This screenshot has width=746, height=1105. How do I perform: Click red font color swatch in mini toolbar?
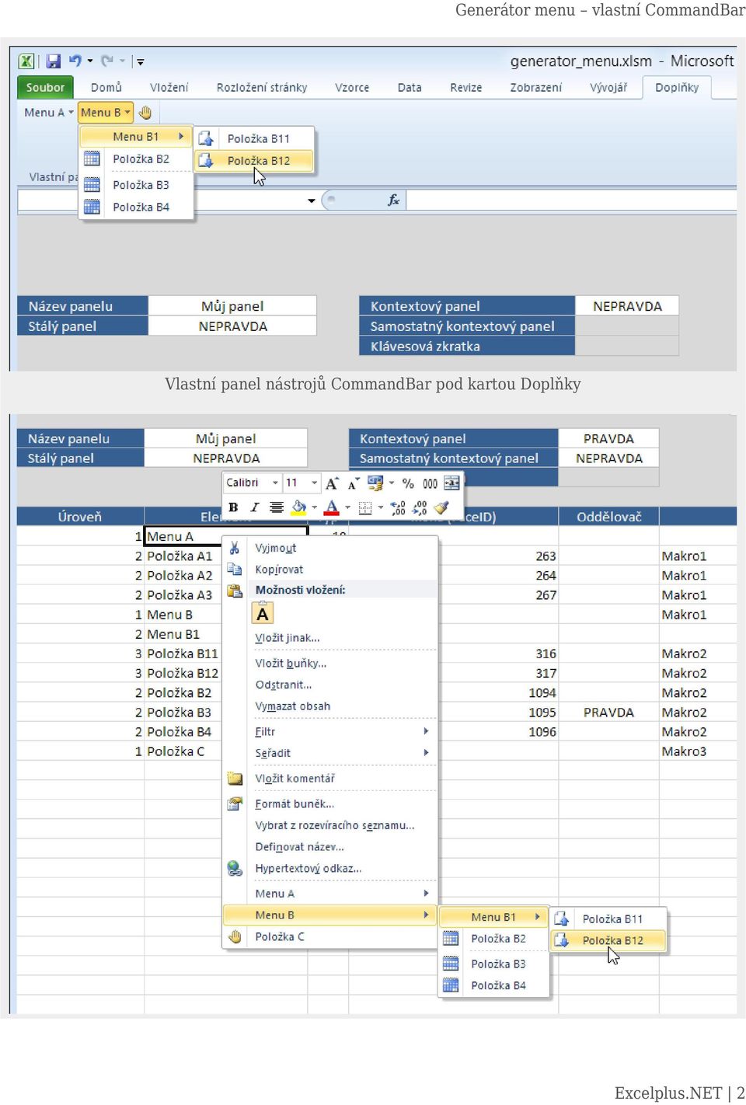332,507
